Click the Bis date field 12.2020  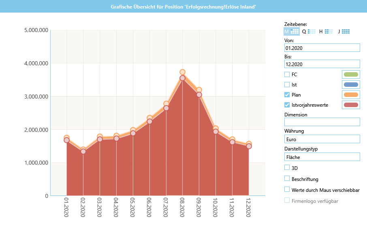322,64
